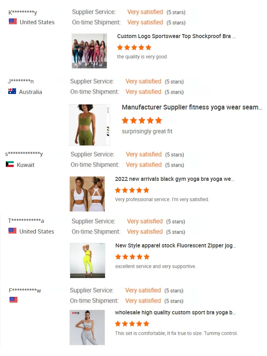The image size is (267, 356).
Task: Open the '2022 new arrivals black gym yoga bra' link
Action: point(174,179)
